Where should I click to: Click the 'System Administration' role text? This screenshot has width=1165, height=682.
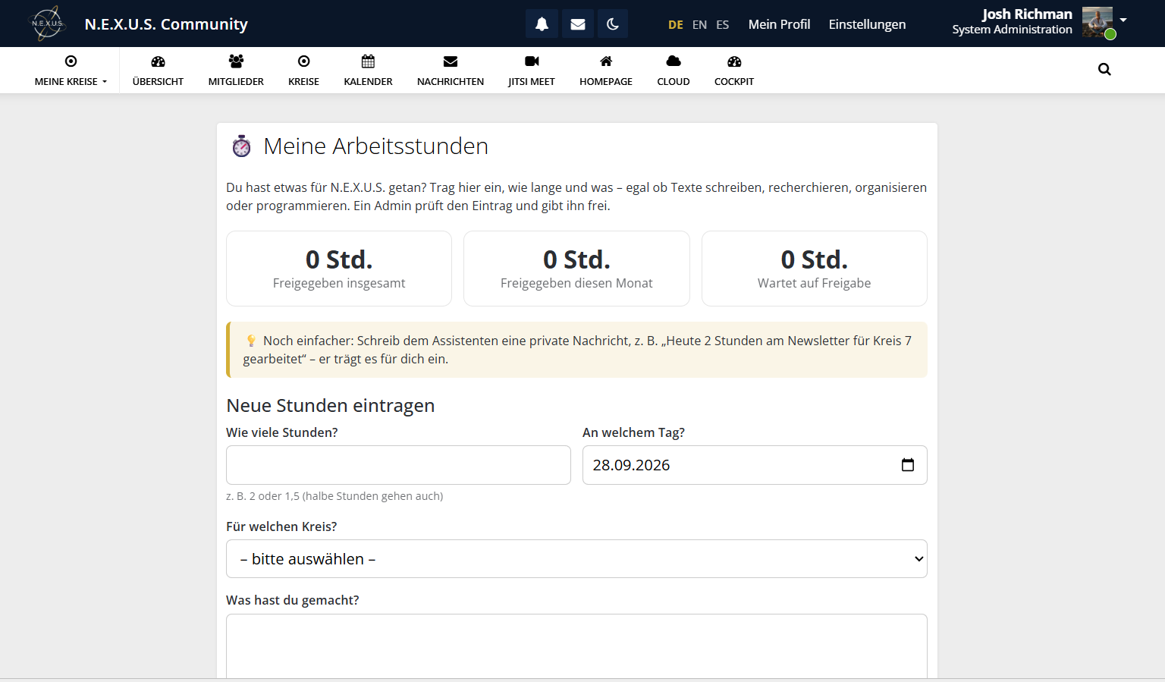point(1012,30)
